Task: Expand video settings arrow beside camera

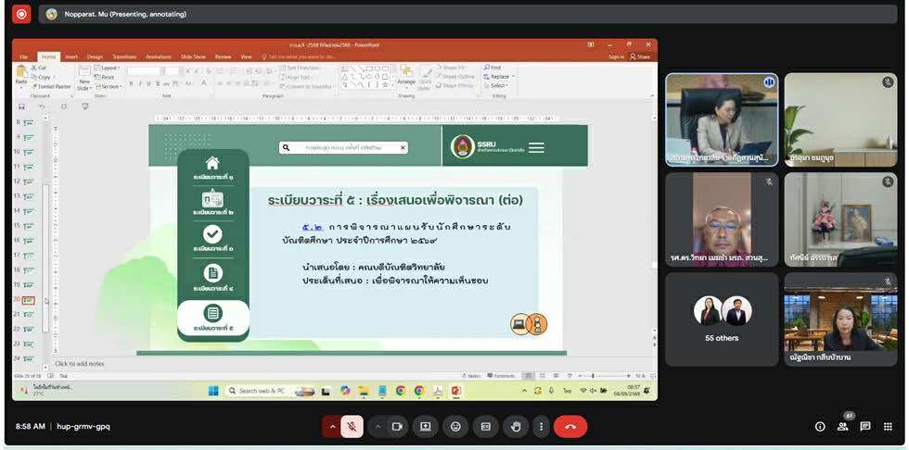Action: point(377,427)
